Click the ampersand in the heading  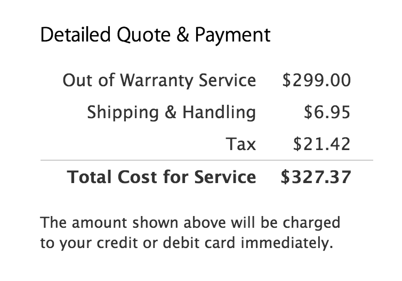pos(182,35)
